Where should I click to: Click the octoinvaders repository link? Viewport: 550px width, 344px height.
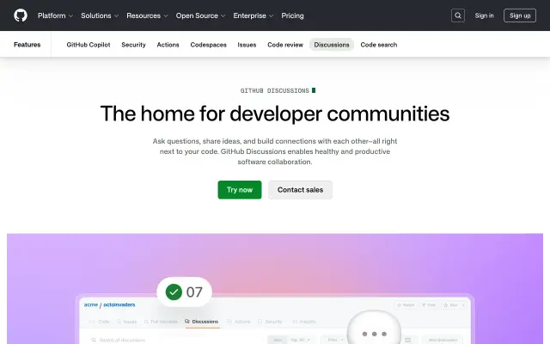pyautogui.click(x=119, y=304)
